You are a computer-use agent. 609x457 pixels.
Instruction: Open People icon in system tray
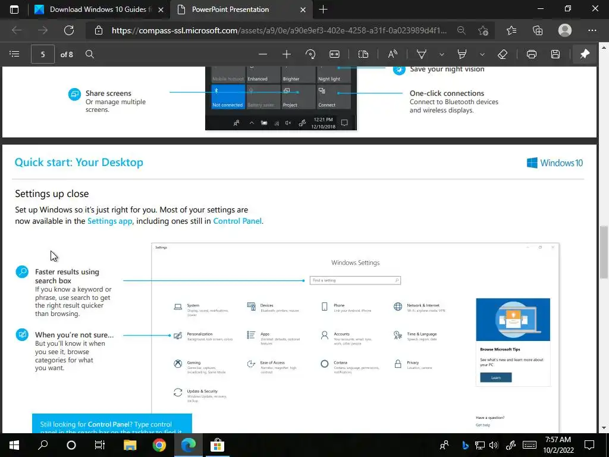444,445
